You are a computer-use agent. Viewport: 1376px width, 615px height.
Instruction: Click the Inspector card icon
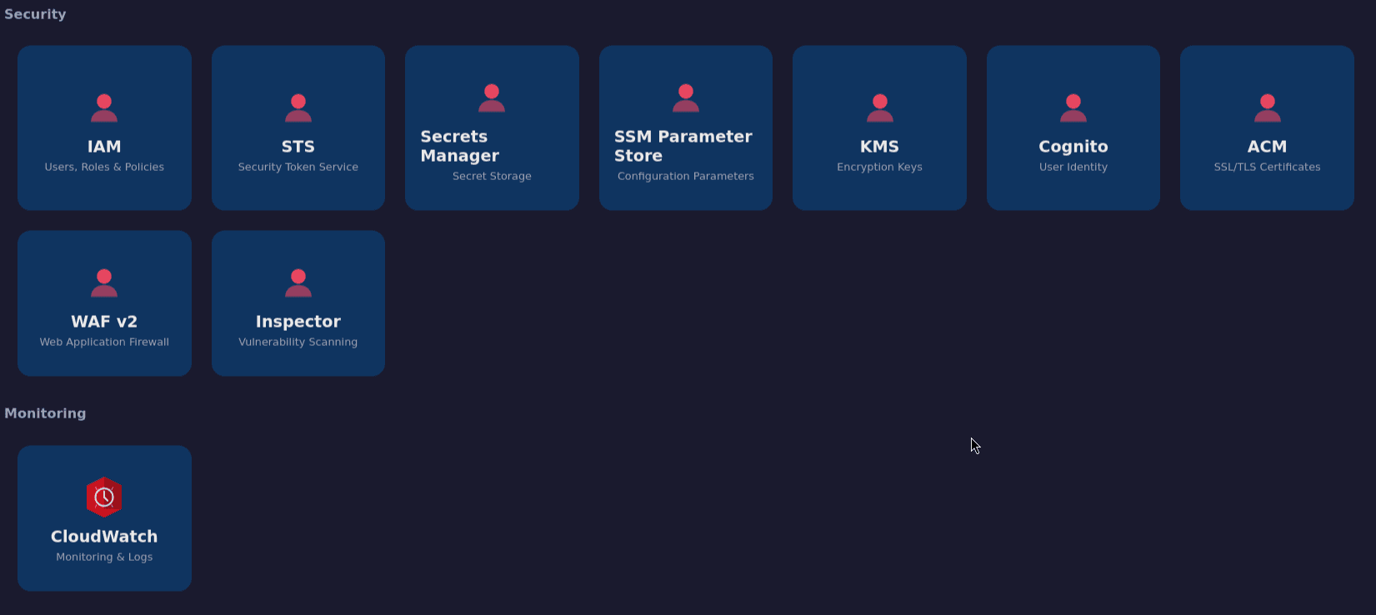tap(298, 283)
